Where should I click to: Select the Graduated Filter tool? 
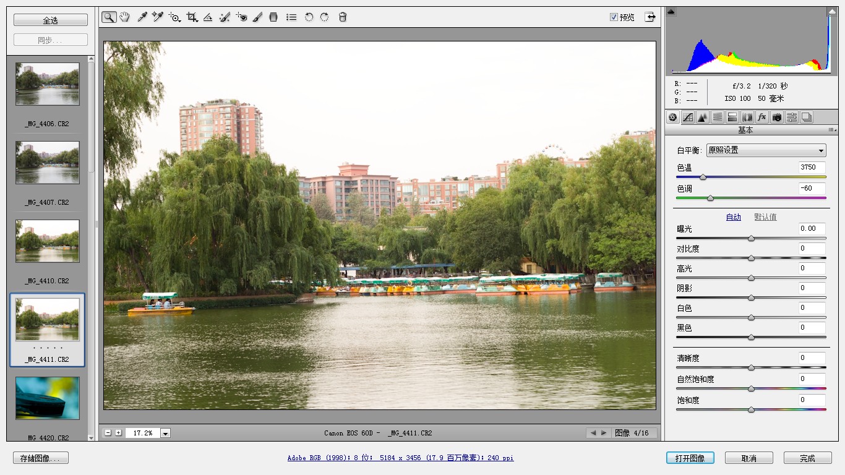point(273,17)
